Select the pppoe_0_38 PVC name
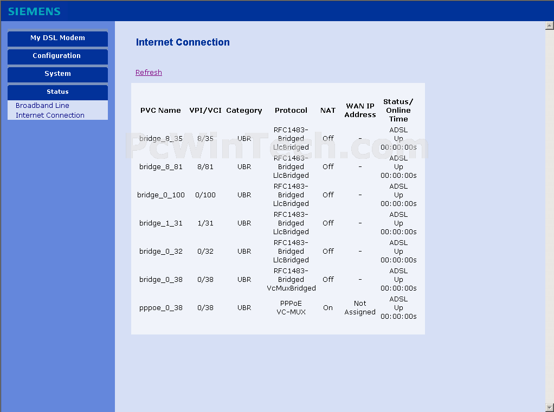Viewport: 554px width, 412px height. (161, 308)
